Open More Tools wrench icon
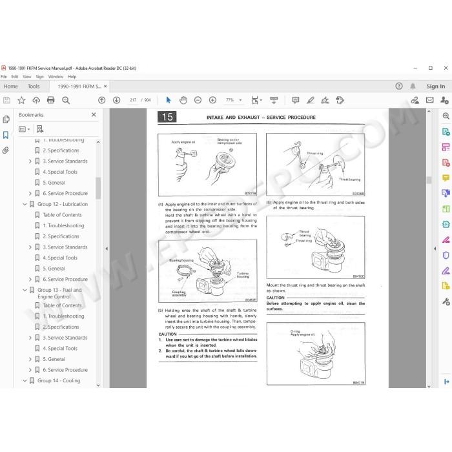 (x=446, y=302)
